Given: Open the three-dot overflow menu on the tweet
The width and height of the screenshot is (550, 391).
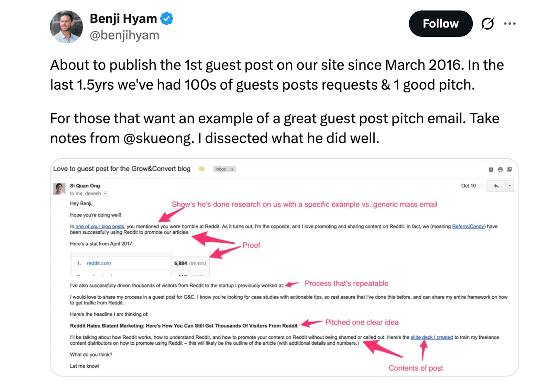Looking at the screenshot, I should [x=509, y=23].
